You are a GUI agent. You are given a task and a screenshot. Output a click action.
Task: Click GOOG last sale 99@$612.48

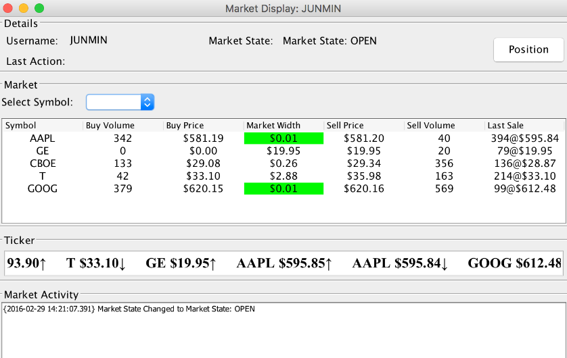(524, 188)
